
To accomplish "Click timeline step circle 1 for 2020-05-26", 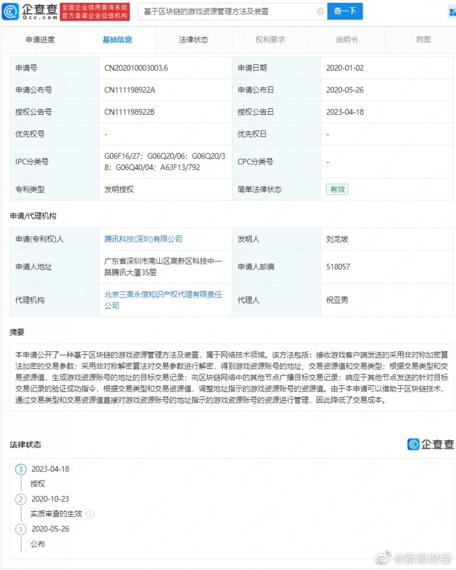I will pos(21,529).
